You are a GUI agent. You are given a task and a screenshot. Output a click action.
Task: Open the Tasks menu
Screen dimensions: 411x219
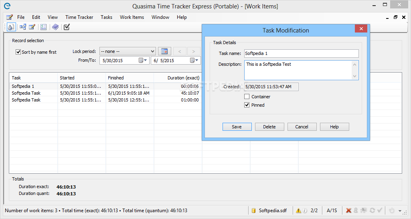click(x=106, y=17)
